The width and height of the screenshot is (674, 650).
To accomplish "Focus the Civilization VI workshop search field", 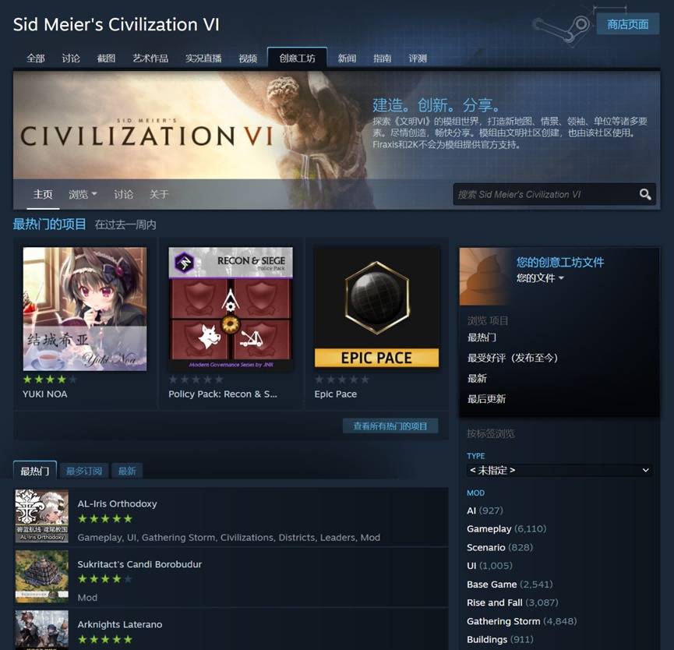I will [545, 194].
